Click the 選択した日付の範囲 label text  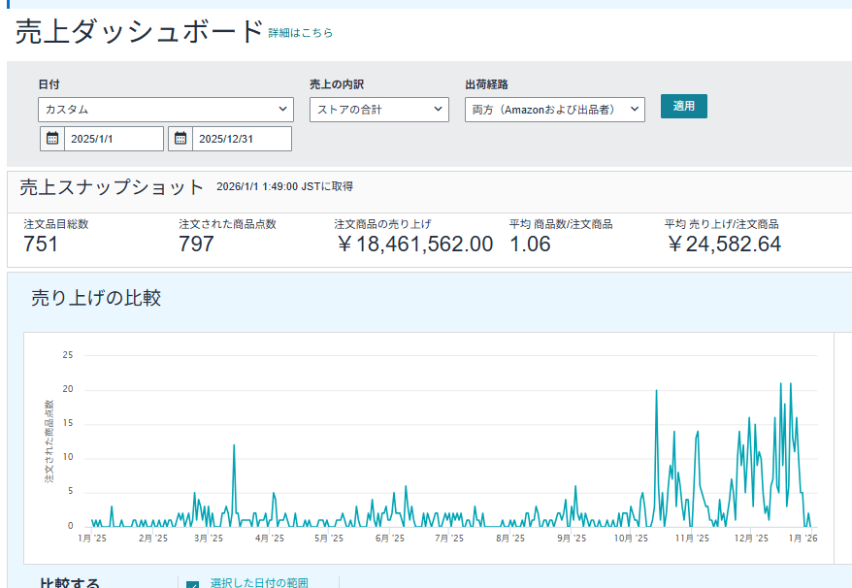[x=259, y=582]
